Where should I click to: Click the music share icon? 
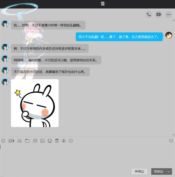(x=64, y=141)
